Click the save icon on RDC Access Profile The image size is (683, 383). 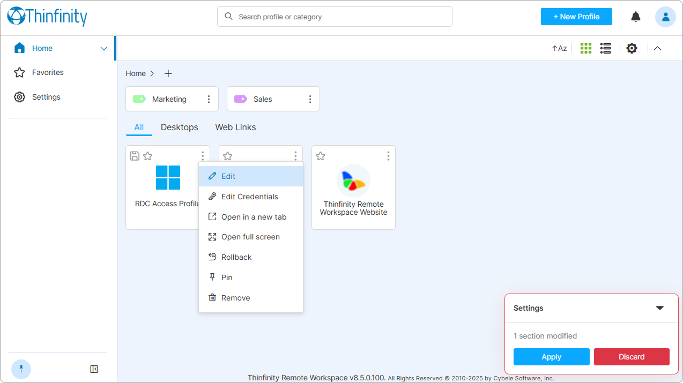pyautogui.click(x=135, y=156)
